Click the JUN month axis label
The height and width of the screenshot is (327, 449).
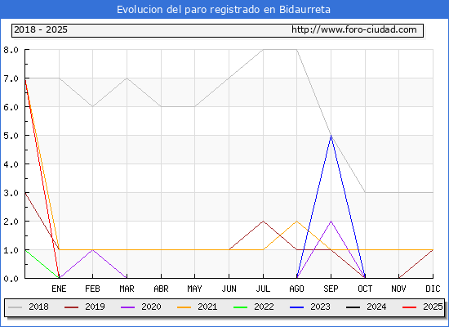tap(229, 289)
